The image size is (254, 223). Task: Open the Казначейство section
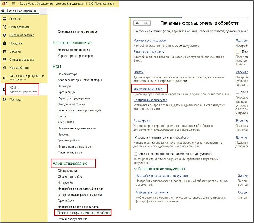(19, 68)
